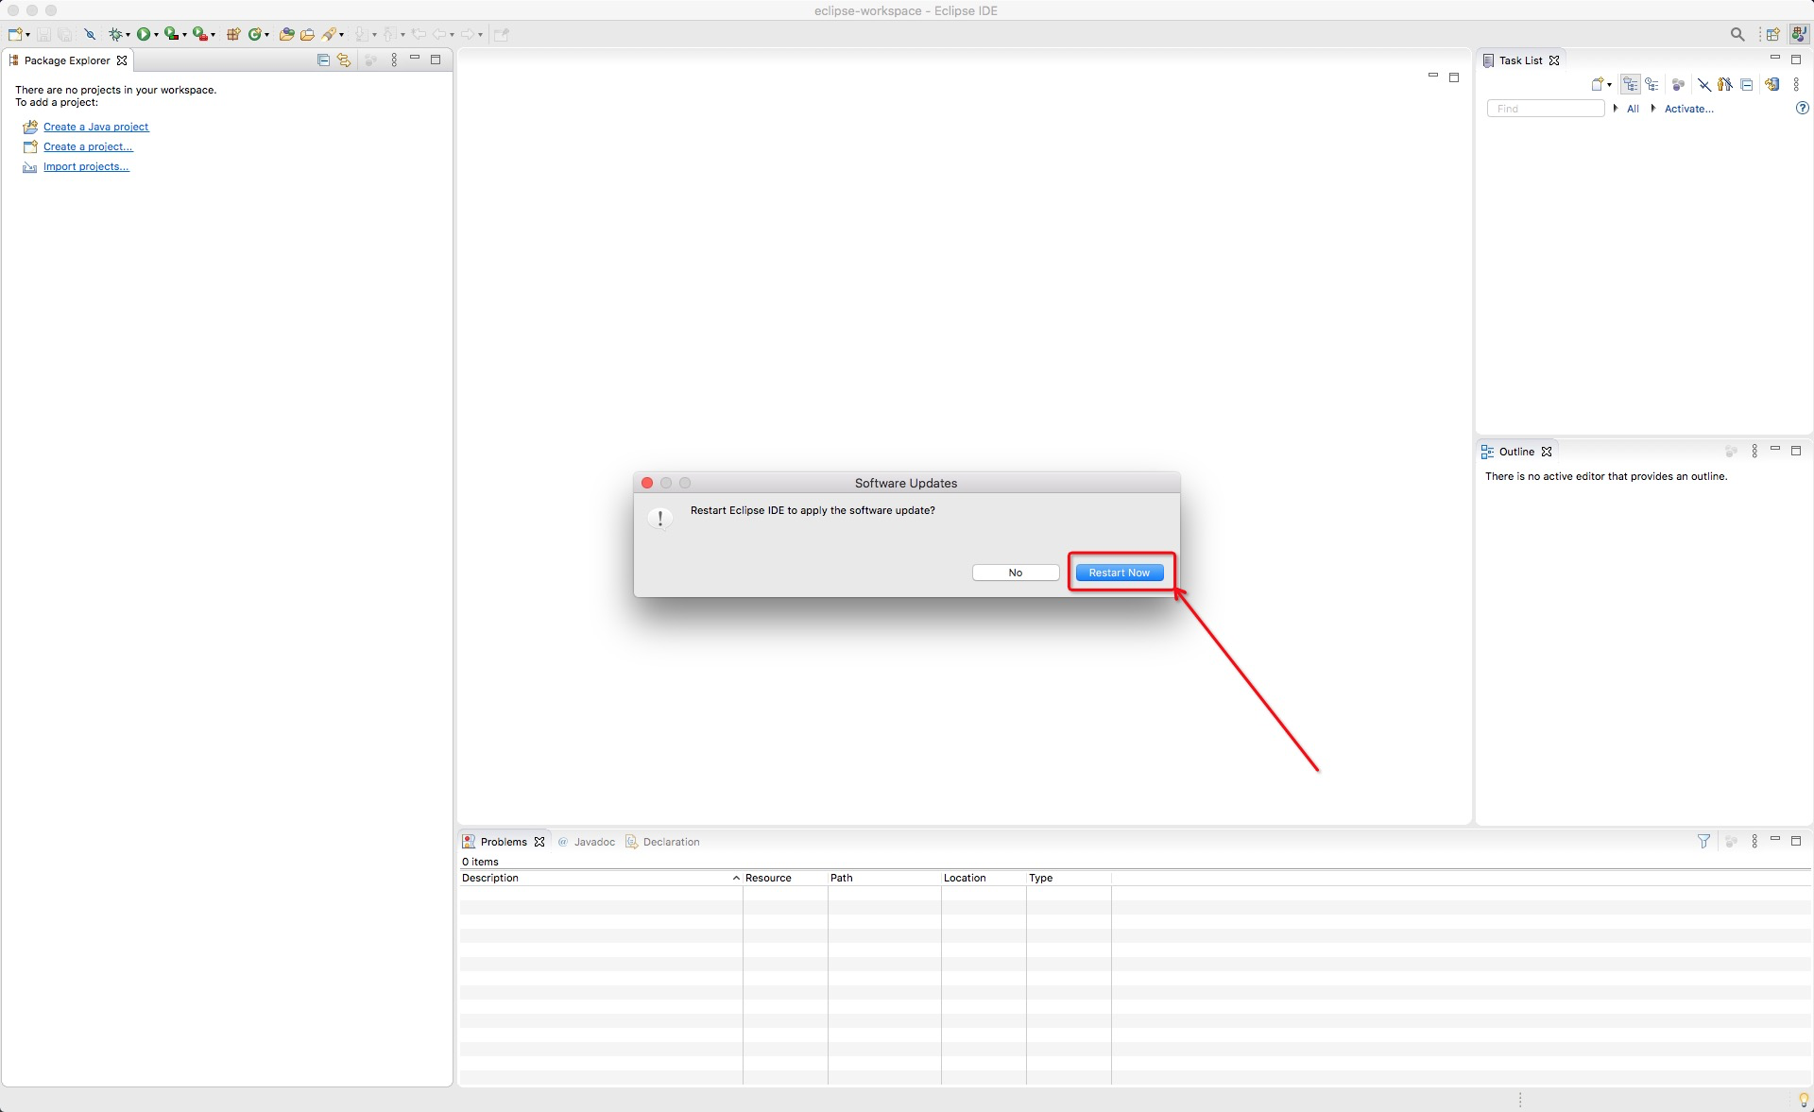This screenshot has width=1814, height=1112.
Task: Click Synchronize Changed in Task List
Action: pyautogui.click(x=1772, y=84)
